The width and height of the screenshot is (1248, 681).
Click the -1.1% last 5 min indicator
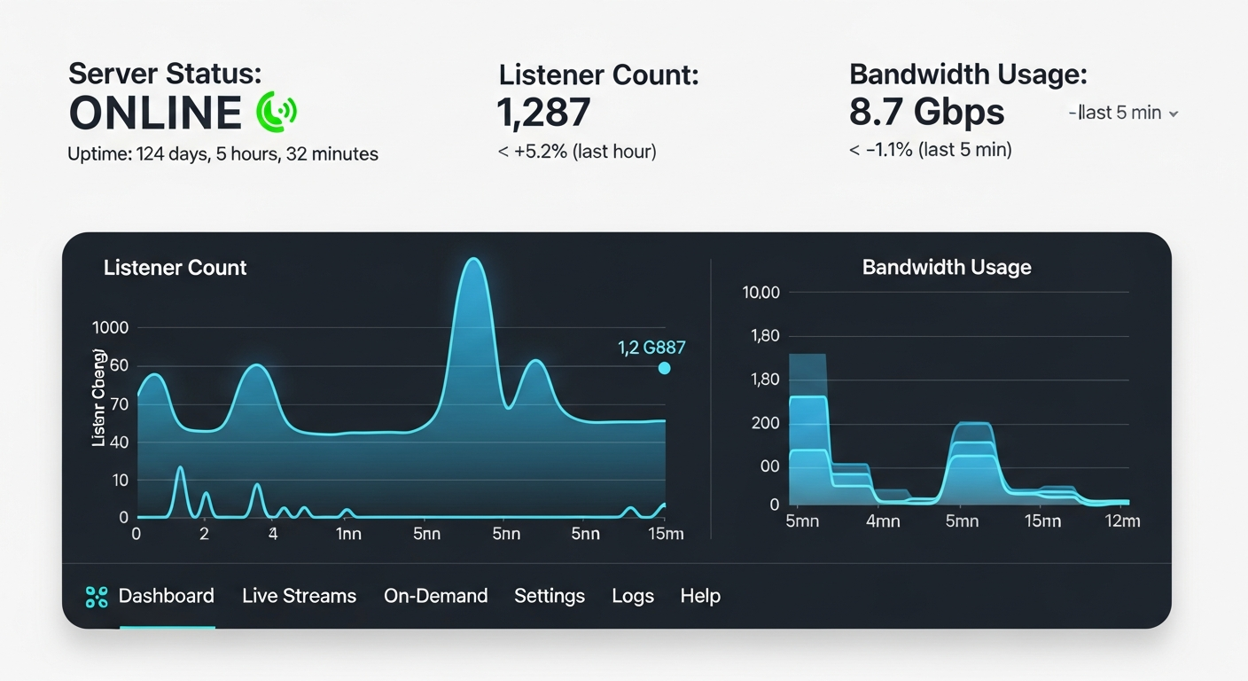click(930, 150)
